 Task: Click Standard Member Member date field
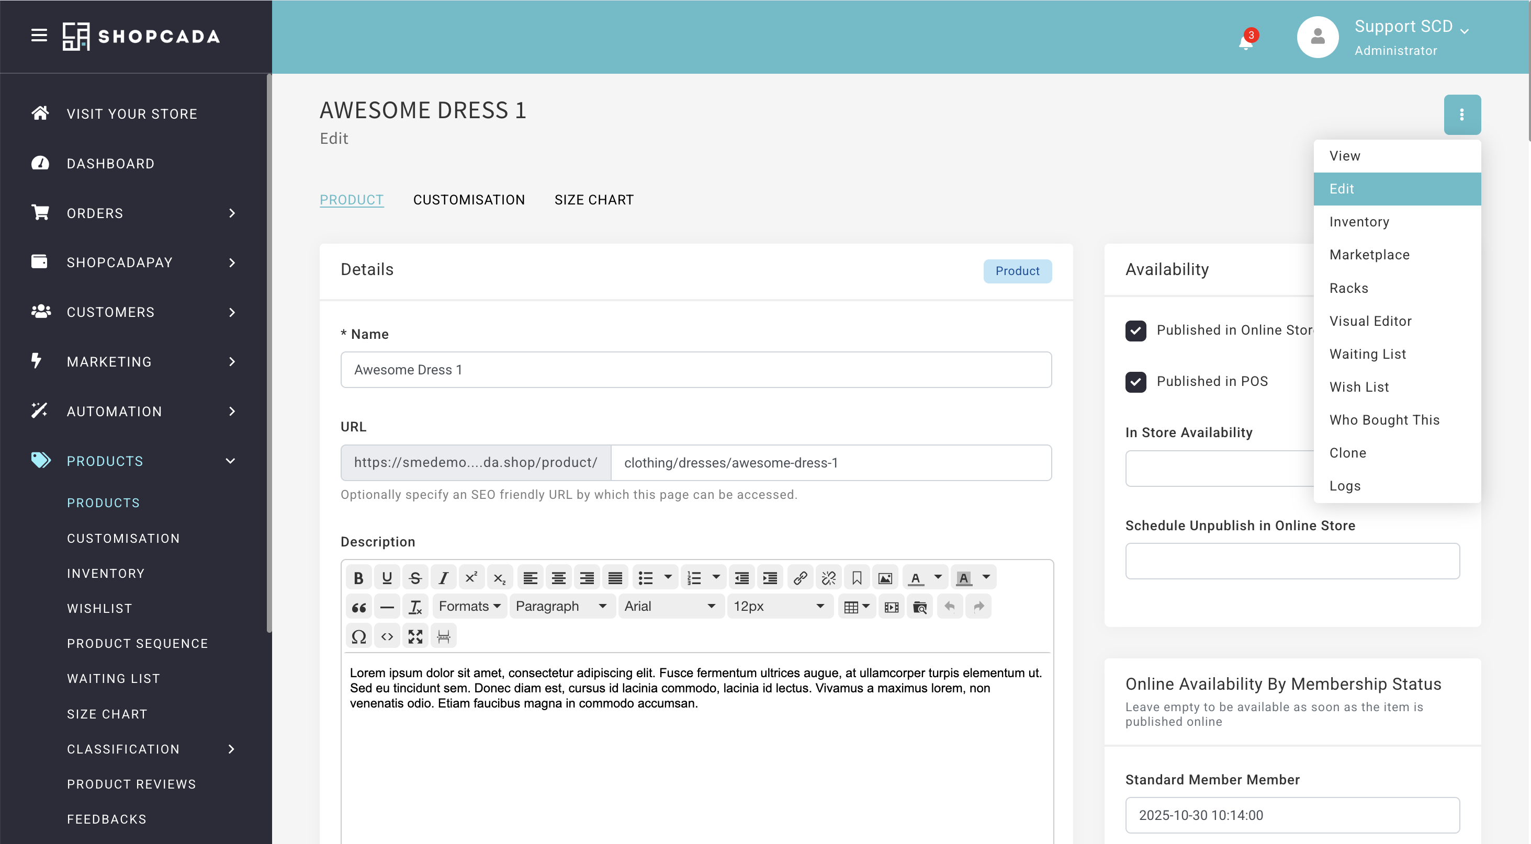coord(1293,815)
